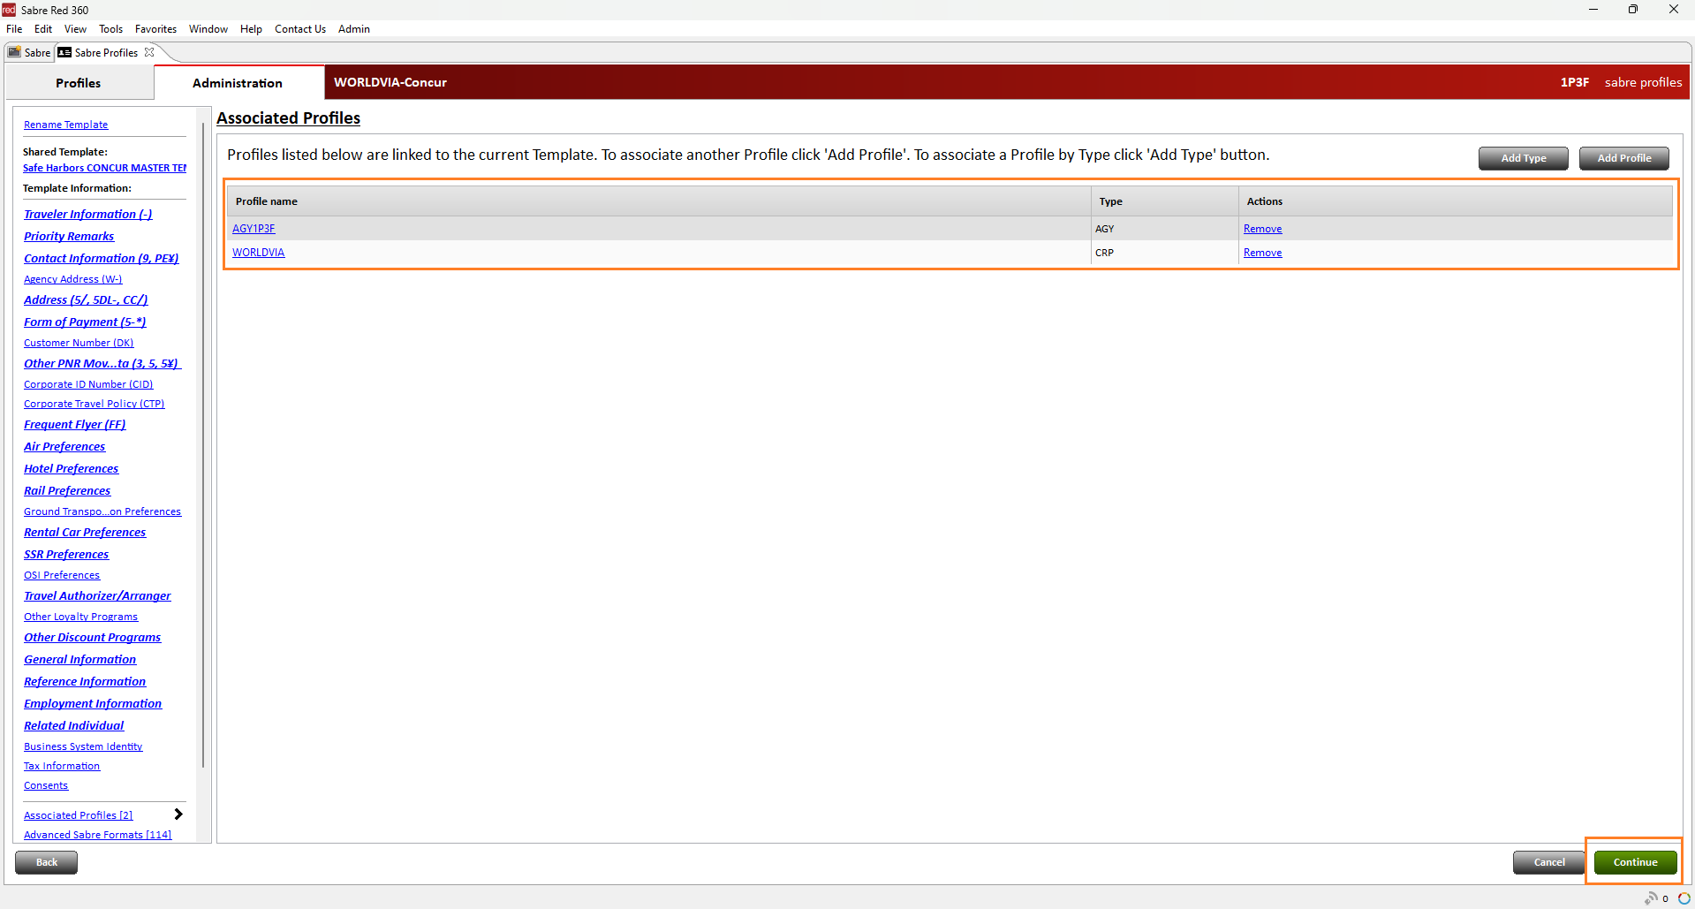1695x909 pixels.
Task: Click the Back button
Action: pyautogui.click(x=47, y=862)
